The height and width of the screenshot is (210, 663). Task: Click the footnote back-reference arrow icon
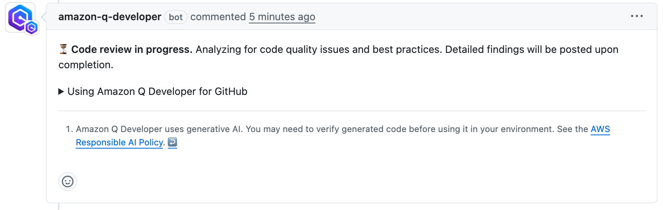(172, 142)
